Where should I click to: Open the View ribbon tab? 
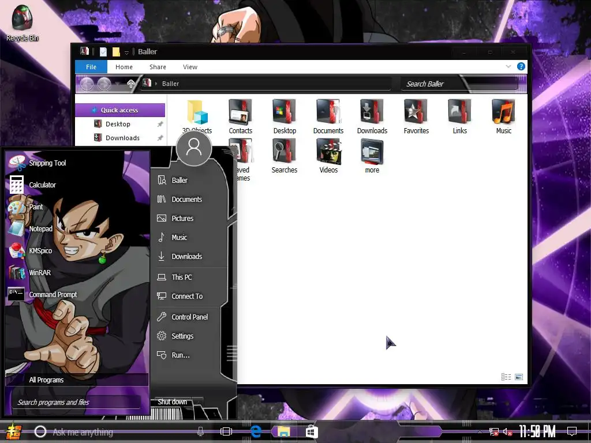tap(190, 67)
